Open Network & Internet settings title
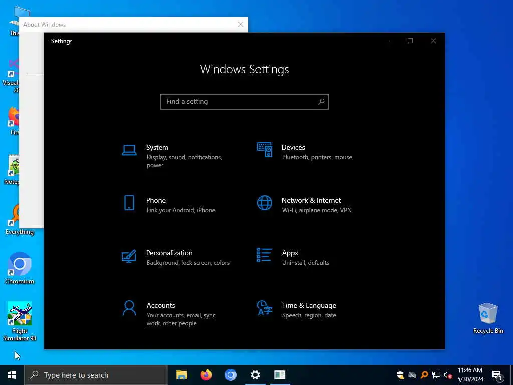Viewport: 513px width, 385px height. pos(311,200)
